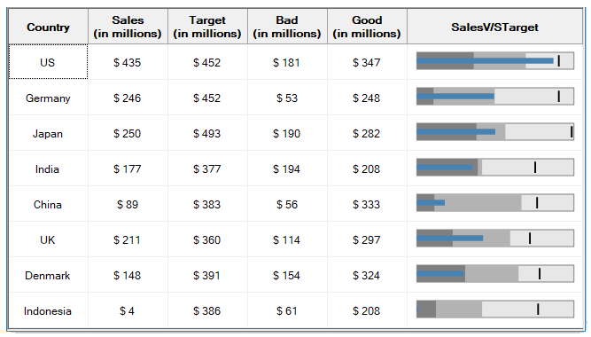The height and width of the screenshot is (337, 591).
Task: Select the Good (in millions) column header
Action: tap(367, 27)
